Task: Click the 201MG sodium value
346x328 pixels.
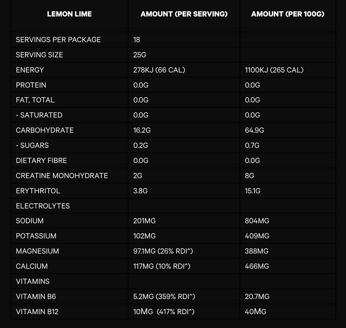Action: [x=144, y=221]
